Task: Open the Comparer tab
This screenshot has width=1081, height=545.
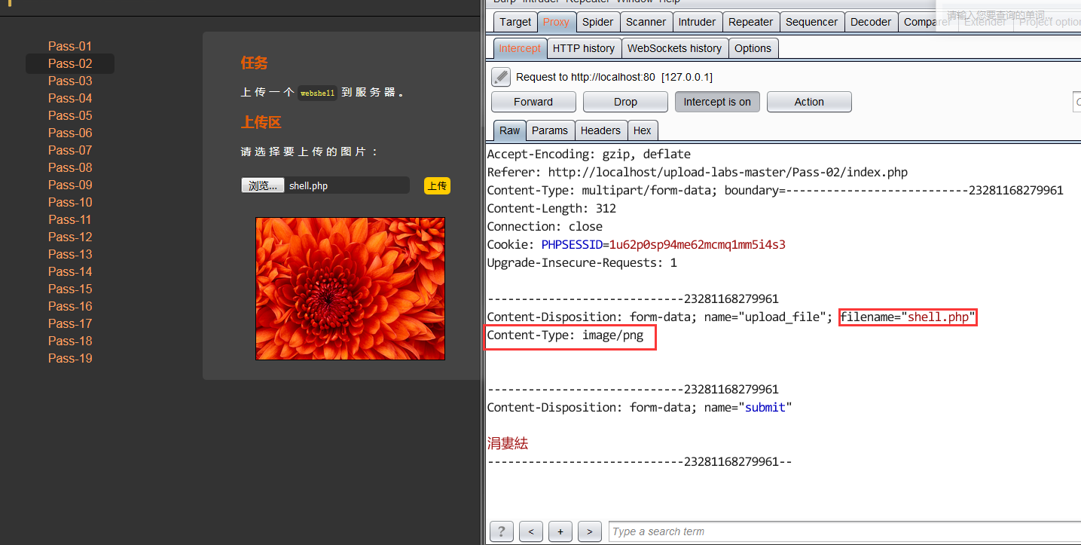Action: (x=927, y=22)
